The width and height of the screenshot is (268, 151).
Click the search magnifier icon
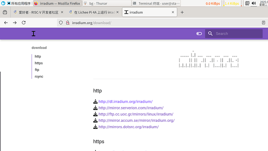pyautogui.click(x=210, y=33)
